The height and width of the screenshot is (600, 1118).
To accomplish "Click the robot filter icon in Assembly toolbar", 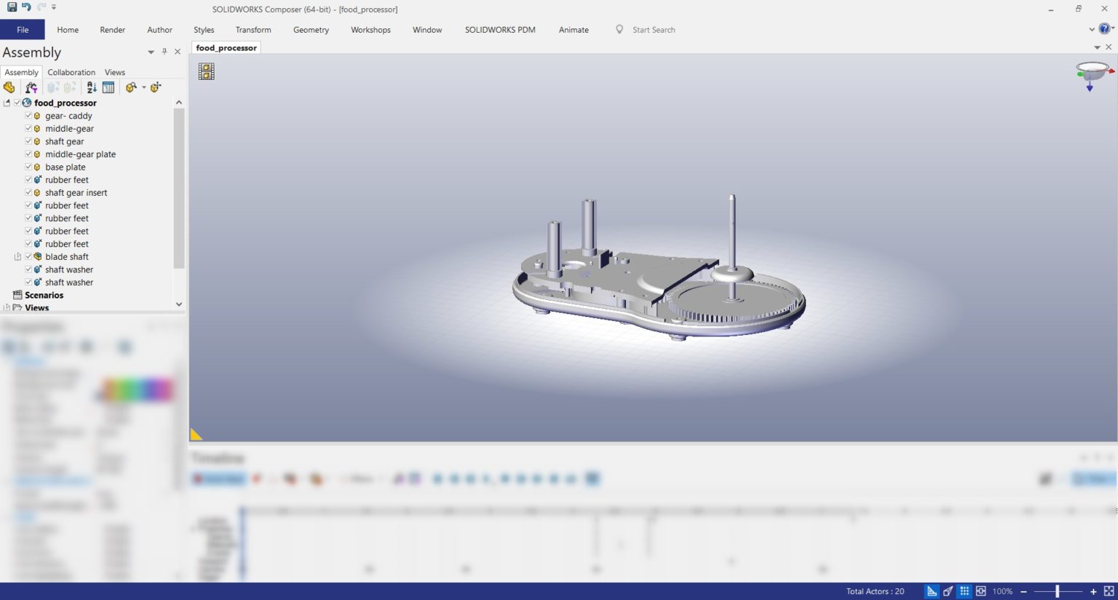I will coord(31,87).
